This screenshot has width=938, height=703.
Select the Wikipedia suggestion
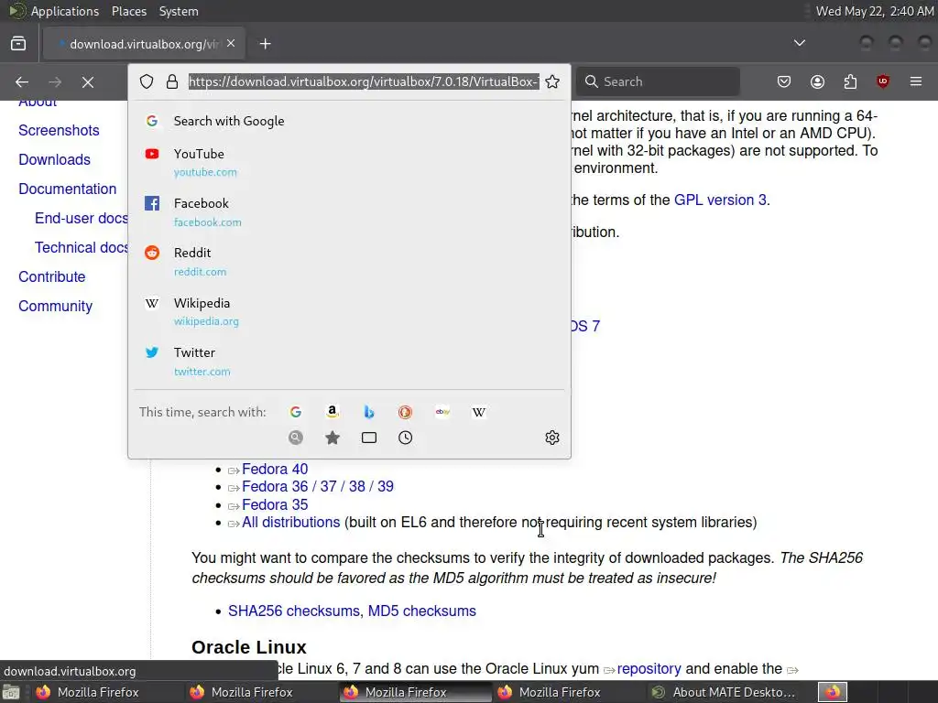pyautogui.click(x=349, y=311)
